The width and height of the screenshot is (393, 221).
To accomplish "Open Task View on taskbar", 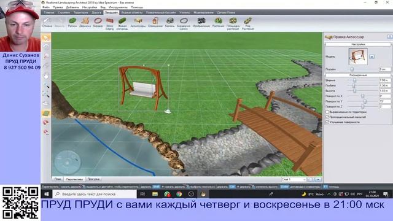I will (142, 194).
